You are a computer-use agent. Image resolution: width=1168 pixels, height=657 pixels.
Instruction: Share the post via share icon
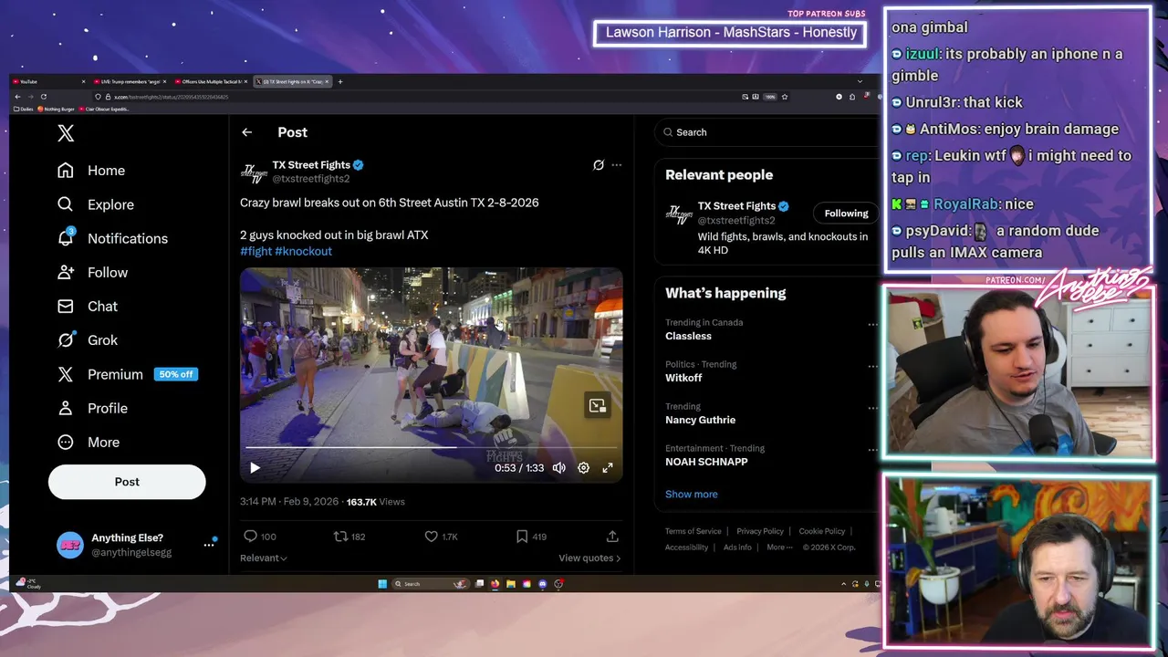point(612,537)
